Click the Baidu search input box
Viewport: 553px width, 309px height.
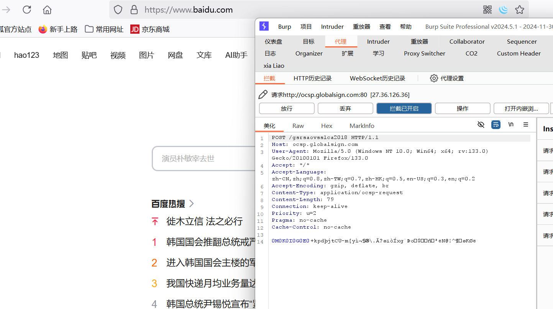pyautogui.click(x=204, y=159)
